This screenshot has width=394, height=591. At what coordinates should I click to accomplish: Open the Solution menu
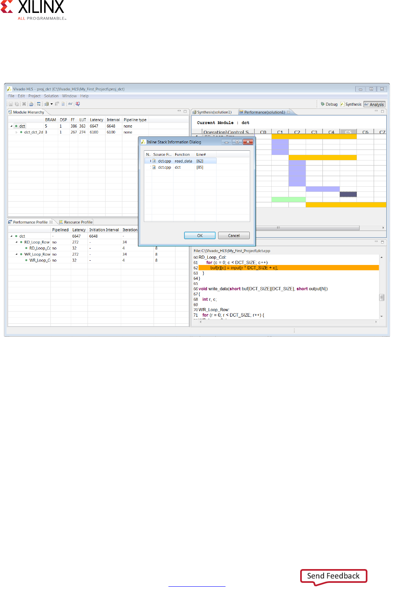51,96
